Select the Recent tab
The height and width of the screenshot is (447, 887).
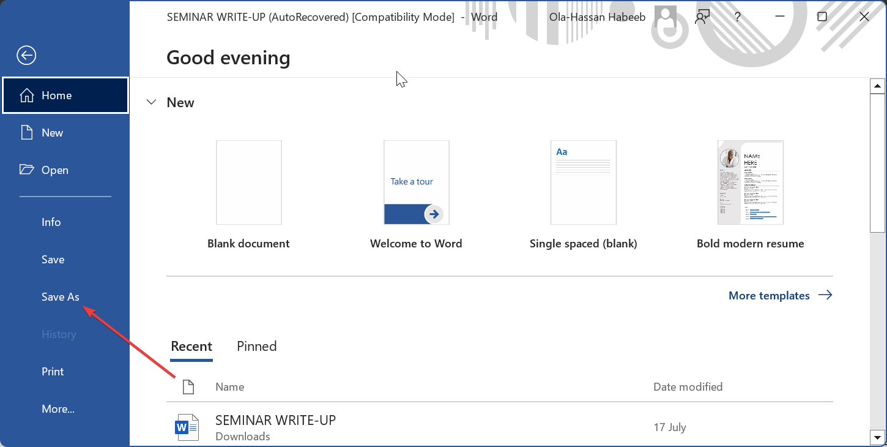pos(191,346)
